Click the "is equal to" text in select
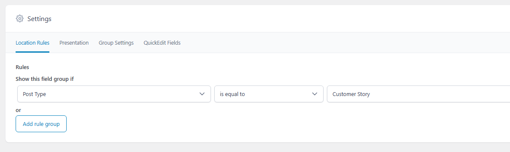The image size is (510, 152). [x=232, y=94]
